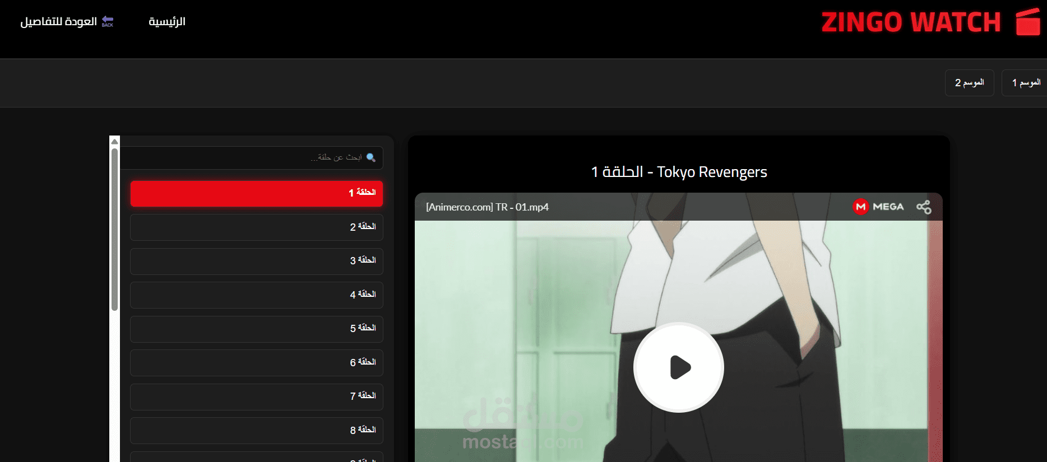Go back via العودة للتفاصيل link
The image size is (1047, 462).
point(59,21)
